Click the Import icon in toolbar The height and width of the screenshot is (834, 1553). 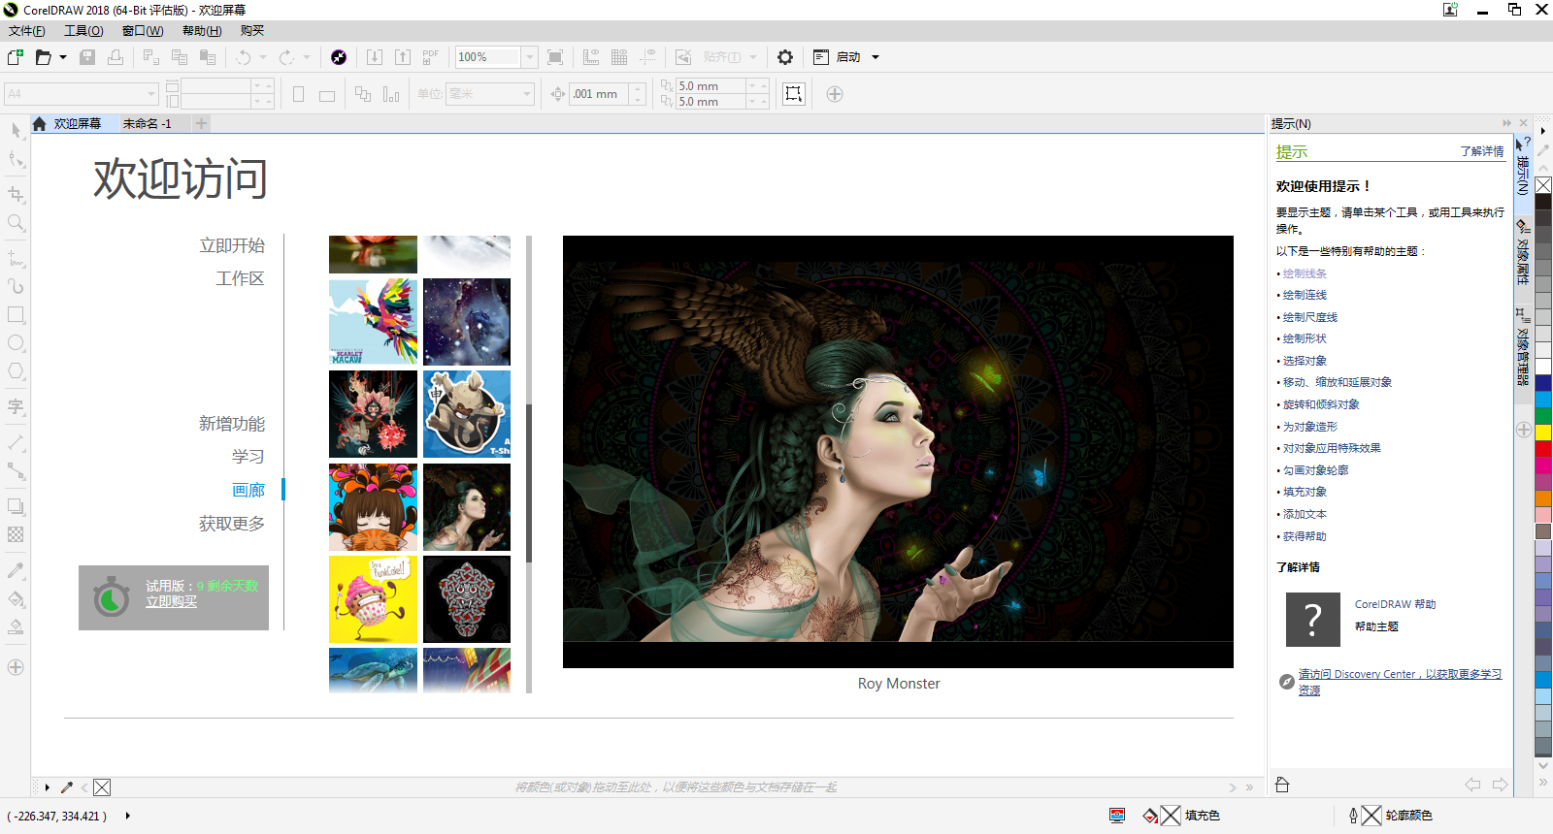click(x=375, y=57)
